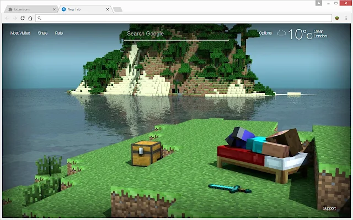Open a new browser tab
The image size is (353, 220).
point(117,9)
